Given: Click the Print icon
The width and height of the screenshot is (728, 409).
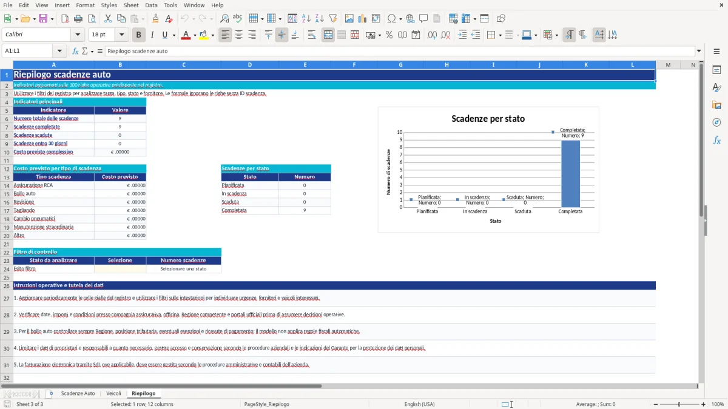Looking at the screenshot, I should 78,19.
